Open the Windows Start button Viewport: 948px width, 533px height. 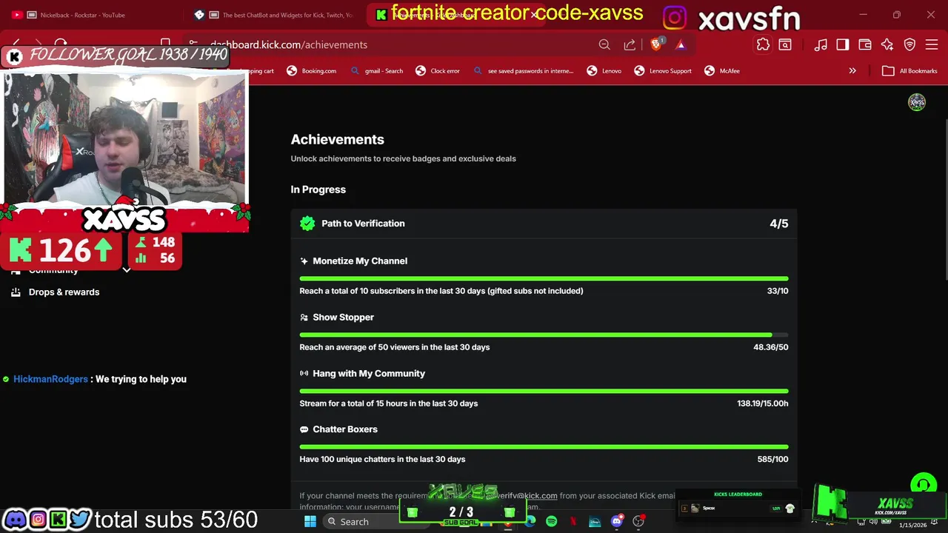tap(310, 521)
